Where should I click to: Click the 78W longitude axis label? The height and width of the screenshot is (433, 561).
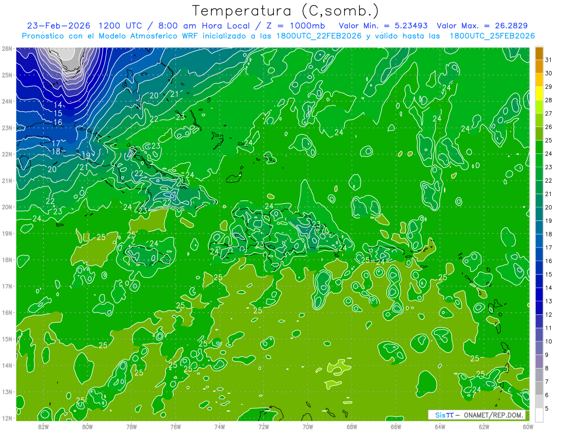point(131,426)
